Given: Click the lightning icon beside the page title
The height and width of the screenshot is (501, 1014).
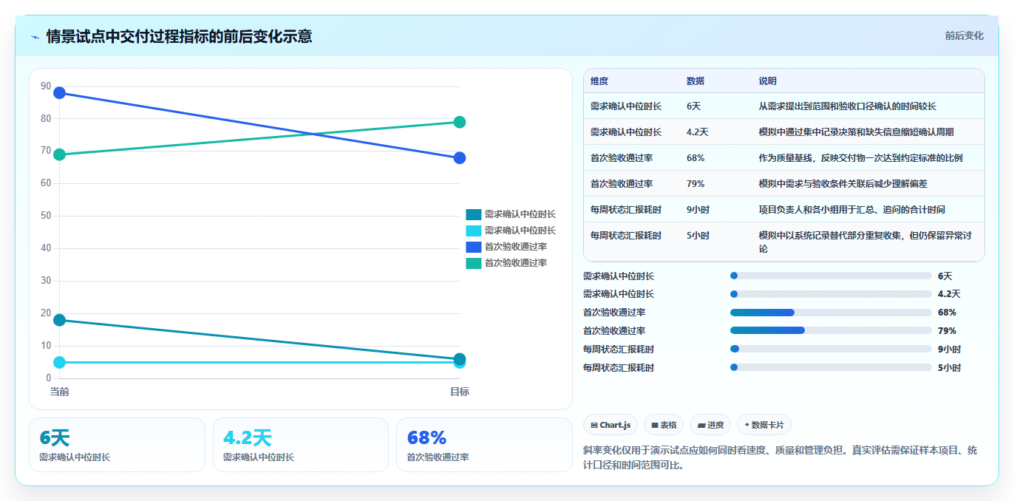Looking at the screenshot, I should coord(35,36).
